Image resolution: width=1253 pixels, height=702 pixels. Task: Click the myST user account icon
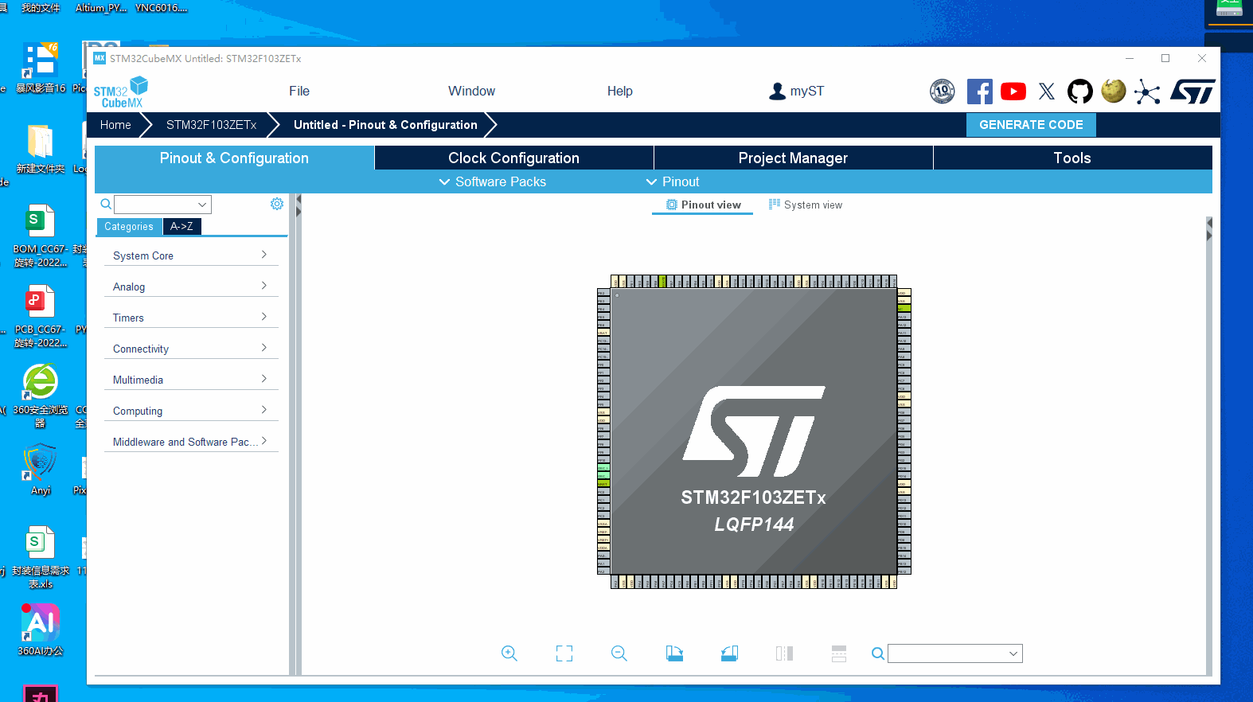777,92
